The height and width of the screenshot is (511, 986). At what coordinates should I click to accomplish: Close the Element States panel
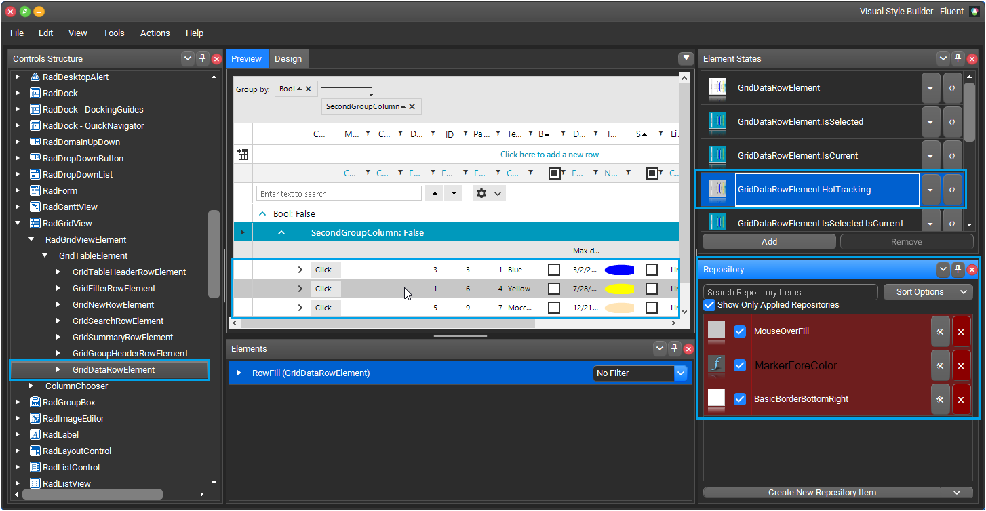[x=972, y=59]
